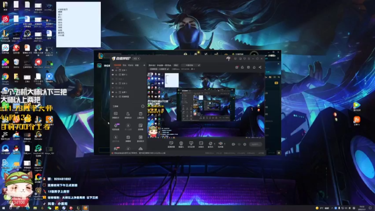This screenshot has height=211, width=375.
Task: Toggle visibility of the 全屏 1 layer
Action: click(x=113, y=92)
